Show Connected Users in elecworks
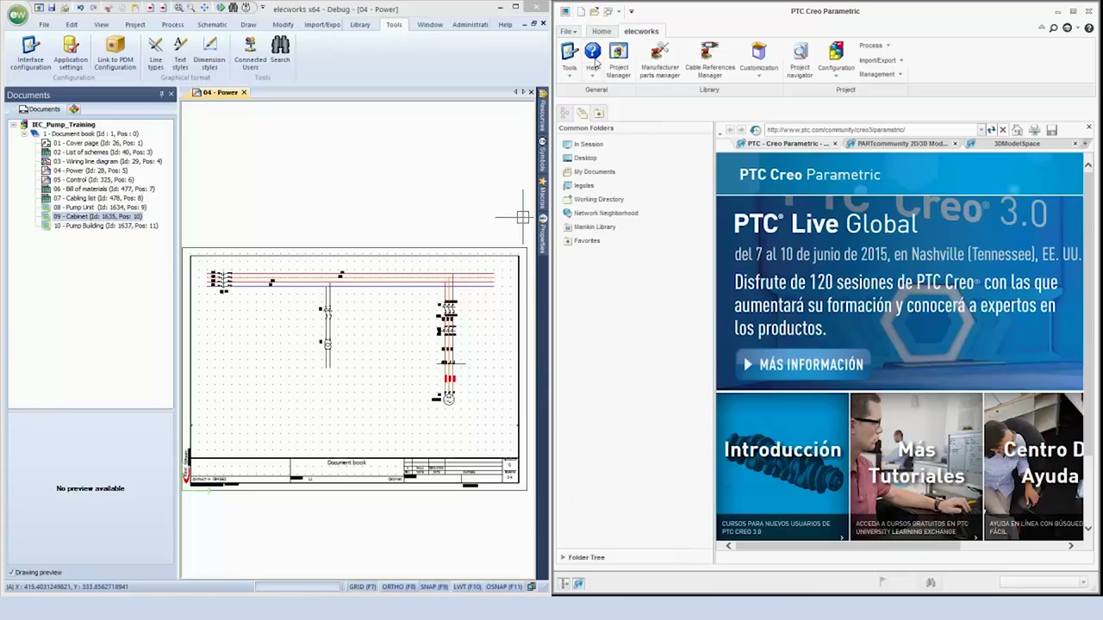Screen dimensions: 1103x620 tap(250, 53)
